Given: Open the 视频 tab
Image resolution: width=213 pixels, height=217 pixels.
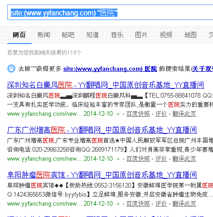Looking at the screenshot, I should pyautogui.click(x=166, y=35).
